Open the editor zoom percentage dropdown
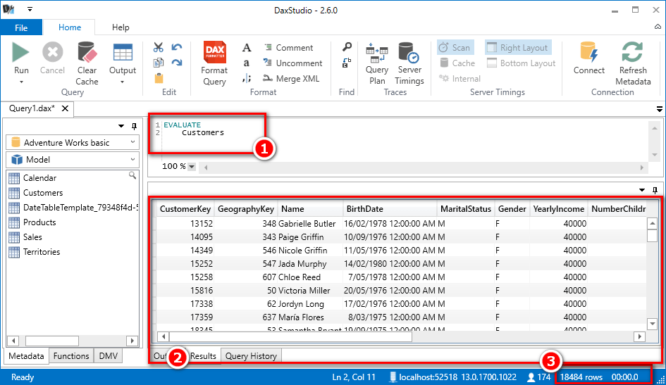Viewport: 666px width, 385px height. tap(192, 167)
